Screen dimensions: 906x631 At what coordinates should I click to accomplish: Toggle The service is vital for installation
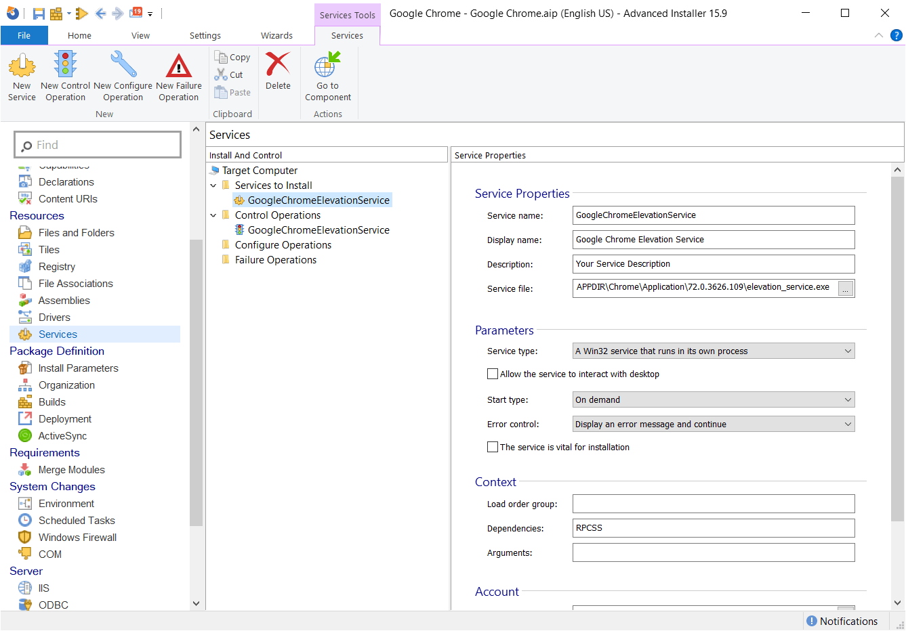(493, 447)
